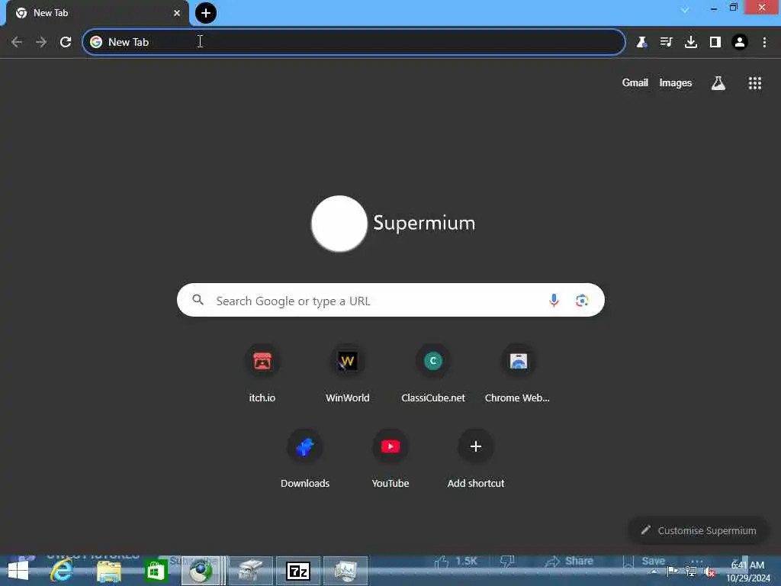Close the New Tab tab
This screenshot has height=586, width=781.
pos(177,13)
